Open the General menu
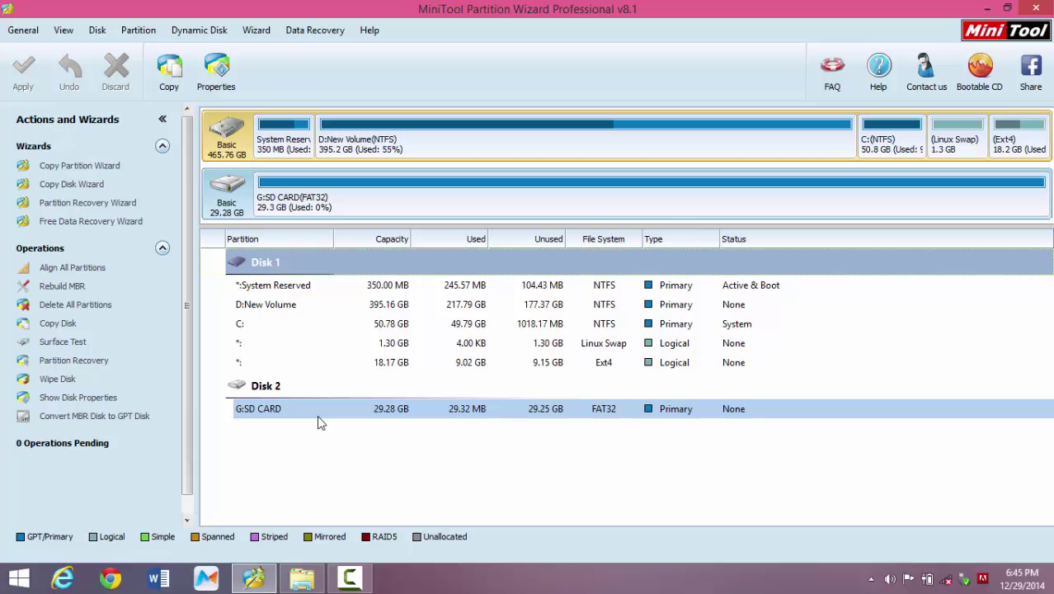 point(23,31)
